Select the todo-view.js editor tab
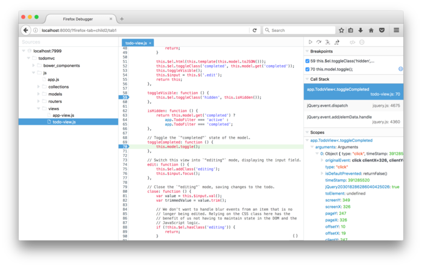Image resolution: width=422 pixels, height=267 pixels. click(137, 43)
